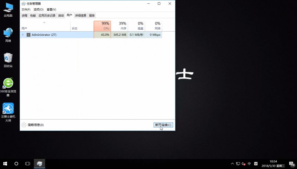Launch 360 Secure Browser shortcut
Viewport: 297px width, 169px height.
(x=8, y=87)
